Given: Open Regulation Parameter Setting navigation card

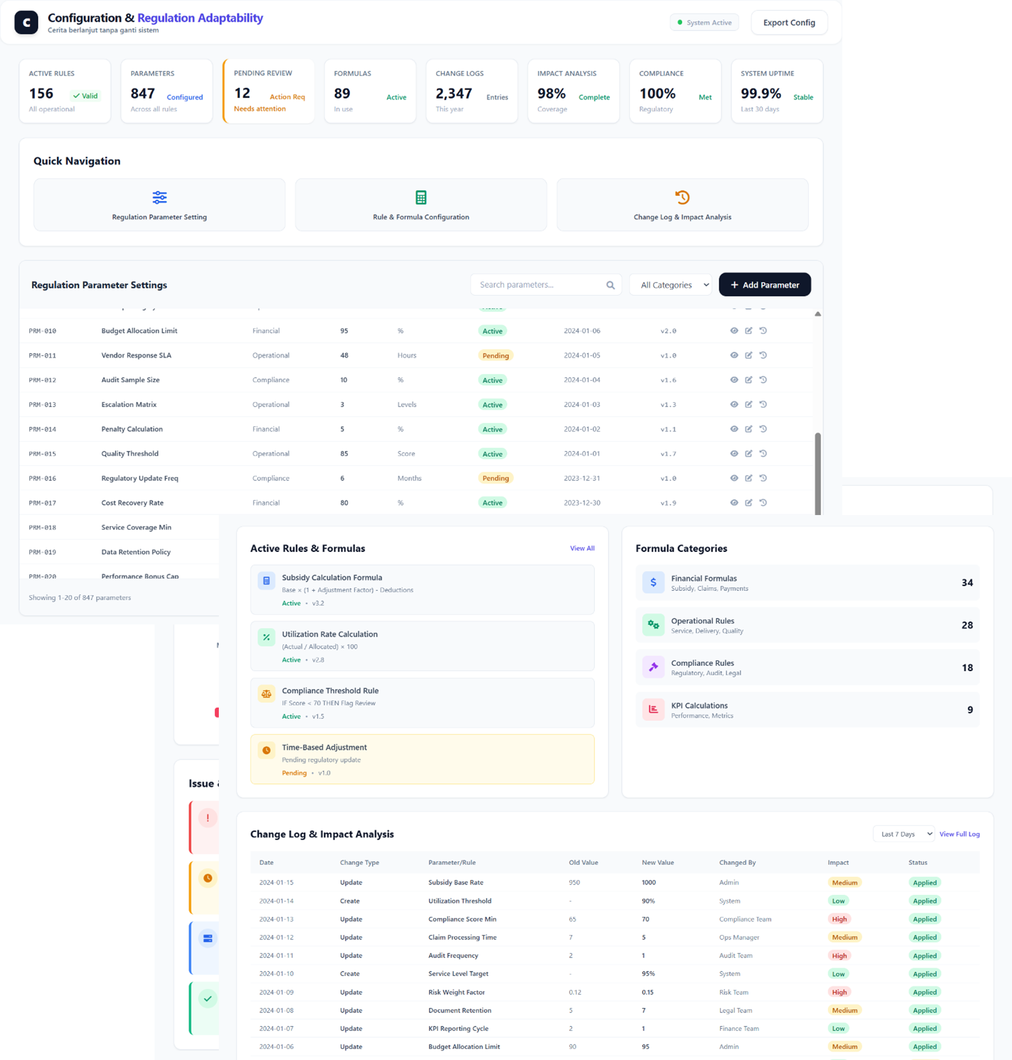Looking at the screenshot, I should 159,205.
